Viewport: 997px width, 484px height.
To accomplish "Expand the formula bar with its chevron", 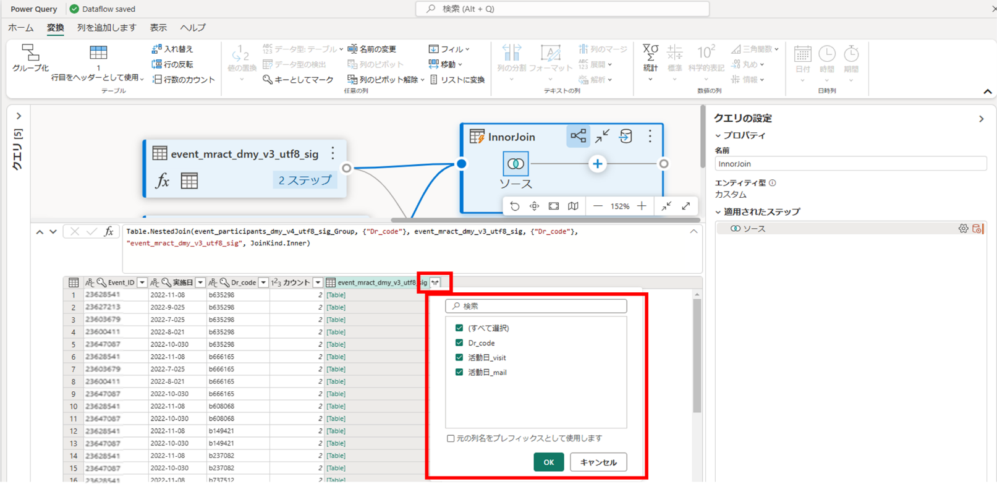I will click(694, 231).
